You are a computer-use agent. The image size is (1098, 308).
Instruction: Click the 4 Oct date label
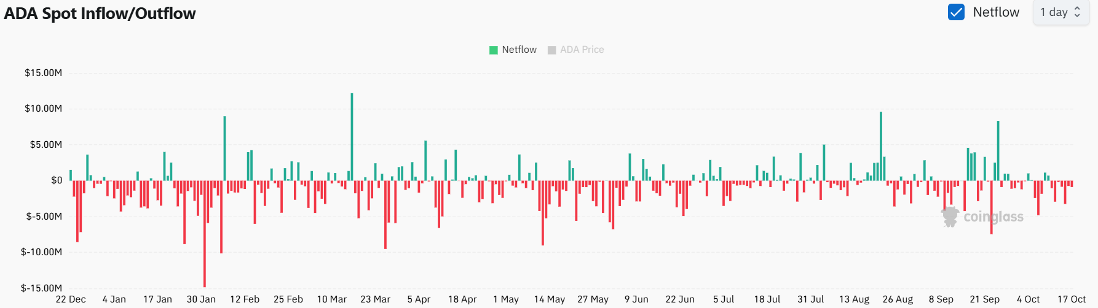coord(1028,299)
